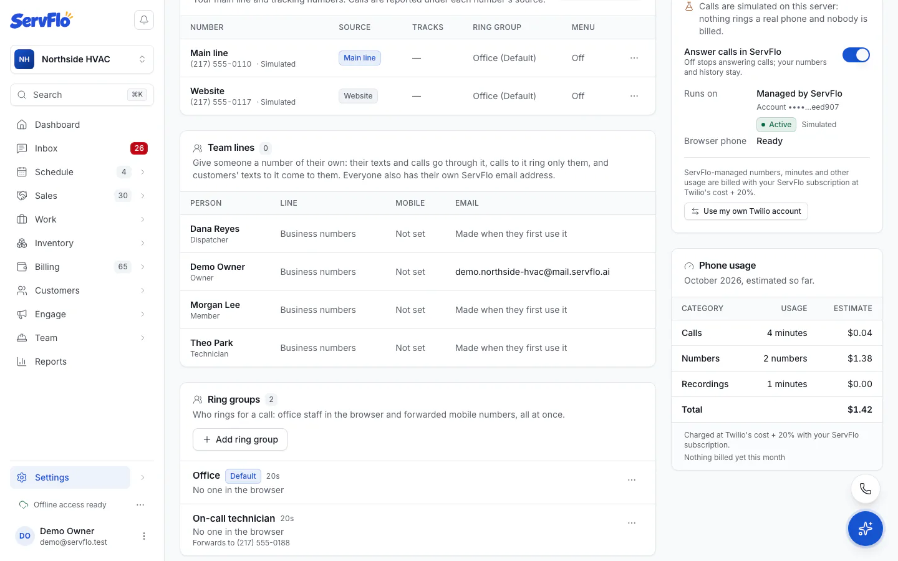The width and height of the screenshot is (898, 561).
Task: Click the Main line source badge
Action: tap(360, 58)
